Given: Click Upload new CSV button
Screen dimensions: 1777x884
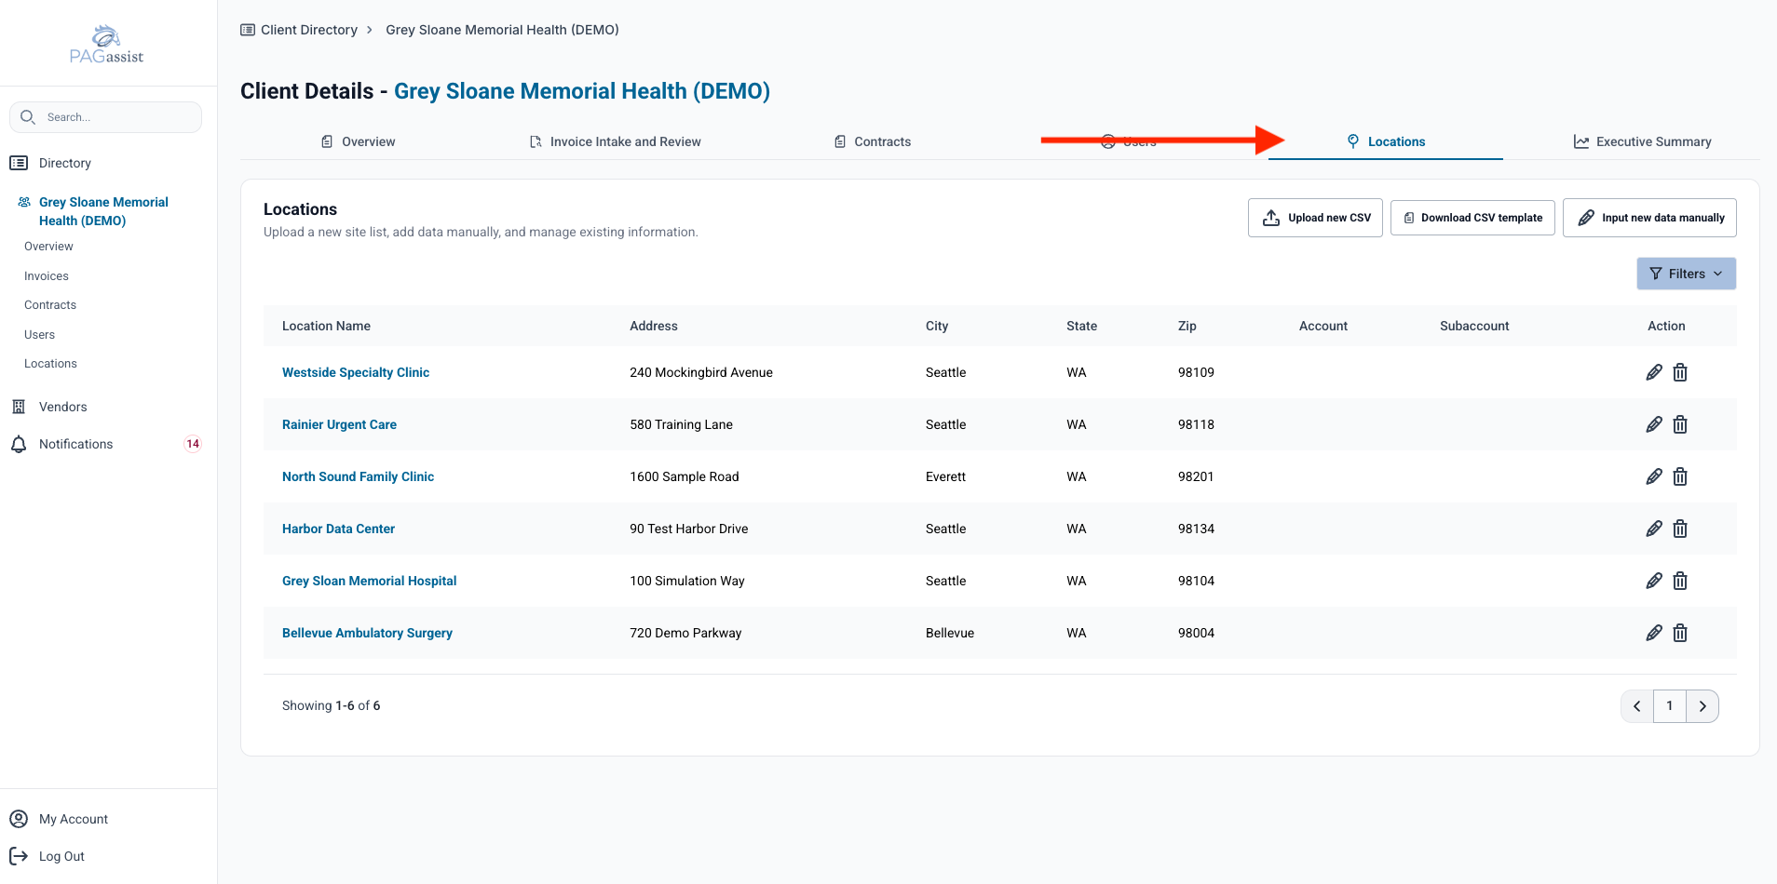Looking at the screenshot, I should [1315, 218].
